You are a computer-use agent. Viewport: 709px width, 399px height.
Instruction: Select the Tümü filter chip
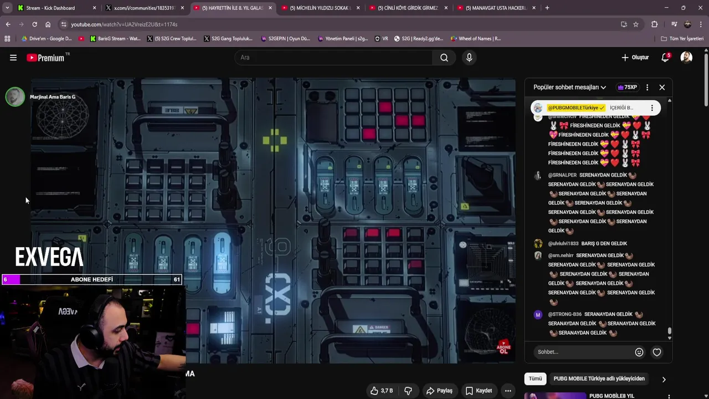pos(535,378)
